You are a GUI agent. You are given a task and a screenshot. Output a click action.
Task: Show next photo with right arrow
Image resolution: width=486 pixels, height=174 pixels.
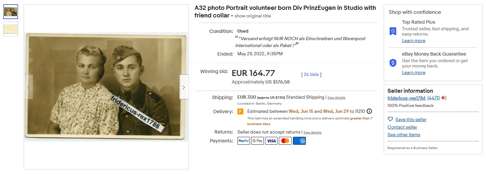pos(184,87)
